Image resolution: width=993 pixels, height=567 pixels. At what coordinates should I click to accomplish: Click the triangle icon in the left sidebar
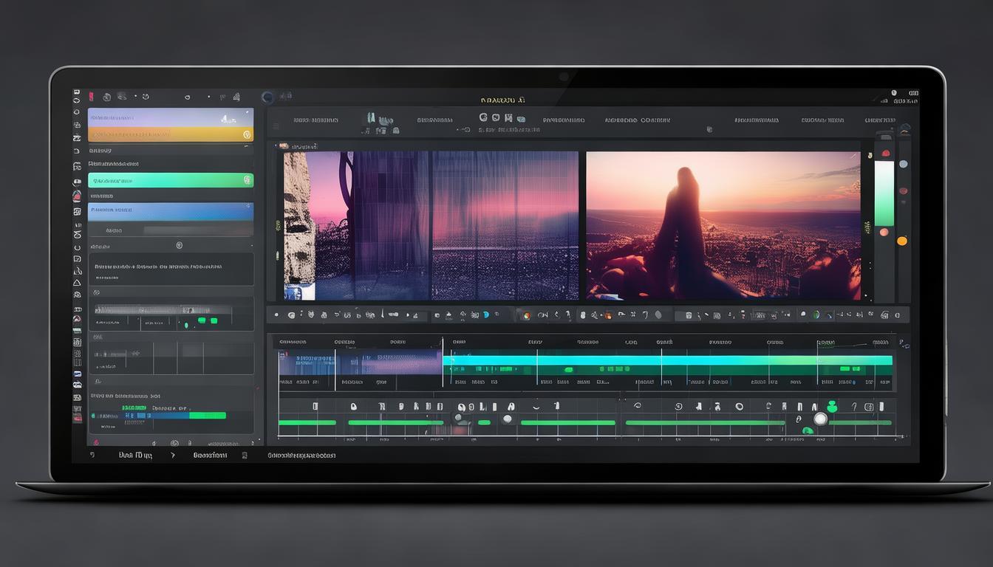(77, 283)
